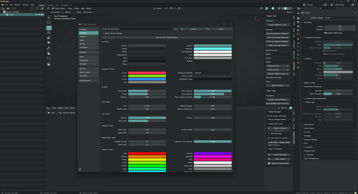The height and width of the screenshot is (194, 358).
Task: Open the Object Mode dropdown
Action: click(59, 9)
